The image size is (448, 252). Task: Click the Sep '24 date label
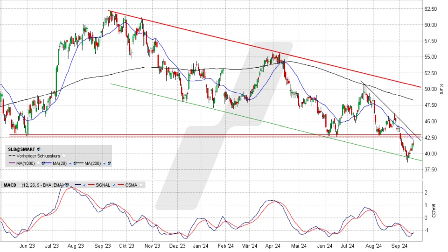click(x=399, y=246)
